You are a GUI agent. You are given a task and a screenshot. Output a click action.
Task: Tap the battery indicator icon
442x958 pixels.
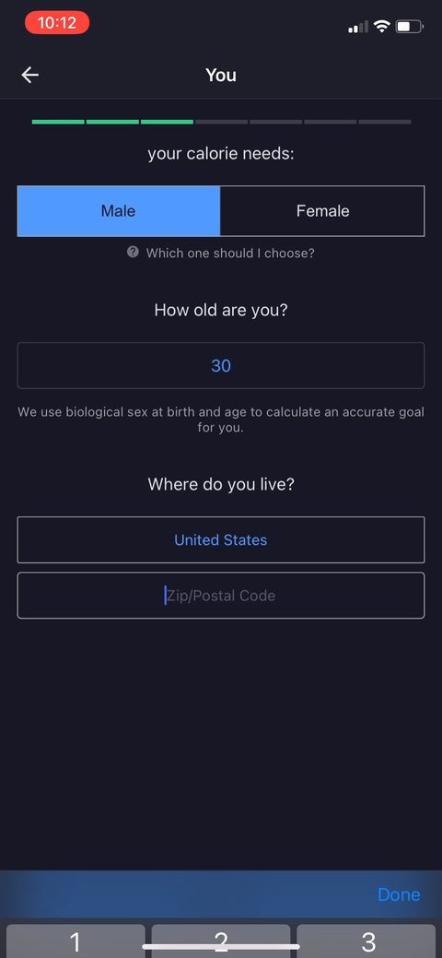click(409, 26)
